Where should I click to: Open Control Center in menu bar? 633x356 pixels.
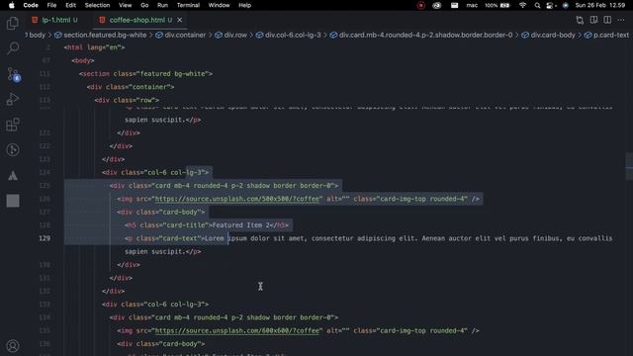pyautogui.click(x=550, y=5)
